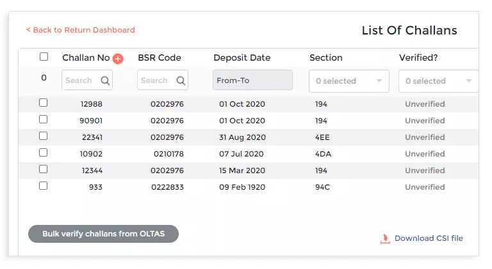
Task: Check the row for challan 90901
Action: 43,119
